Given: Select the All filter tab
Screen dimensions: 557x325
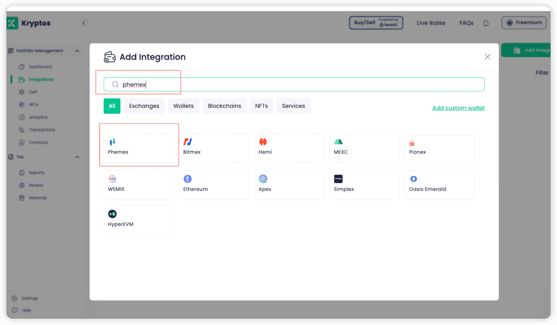Looking at the screenshot, I should click(112, 106).
